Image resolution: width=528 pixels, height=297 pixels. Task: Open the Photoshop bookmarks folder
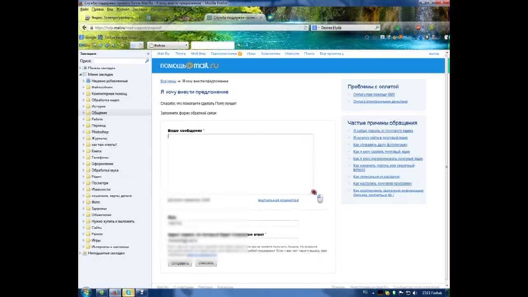(x=97, y=132)
